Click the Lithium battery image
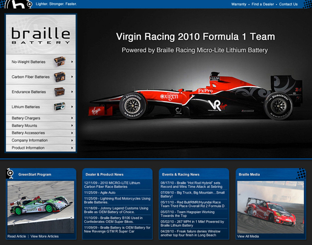The width and height of the screenshot is (312, 245). (x=59, y=106)
